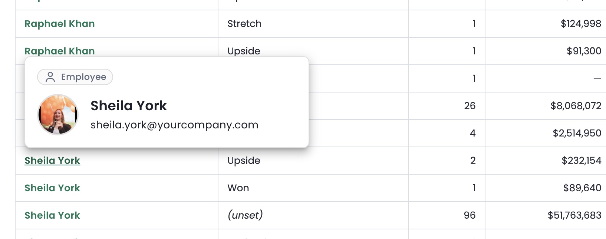This screenshot has width=606, height=239.
Task: Select the Stretch cell for Raphael Khan
Action: [313, 24]
